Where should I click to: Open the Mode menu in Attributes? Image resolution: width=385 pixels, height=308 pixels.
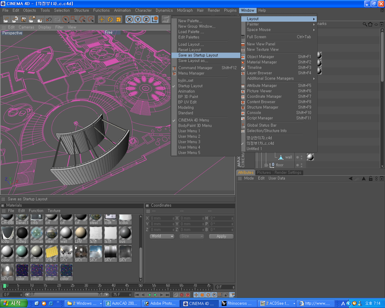[x=249, y=178]
